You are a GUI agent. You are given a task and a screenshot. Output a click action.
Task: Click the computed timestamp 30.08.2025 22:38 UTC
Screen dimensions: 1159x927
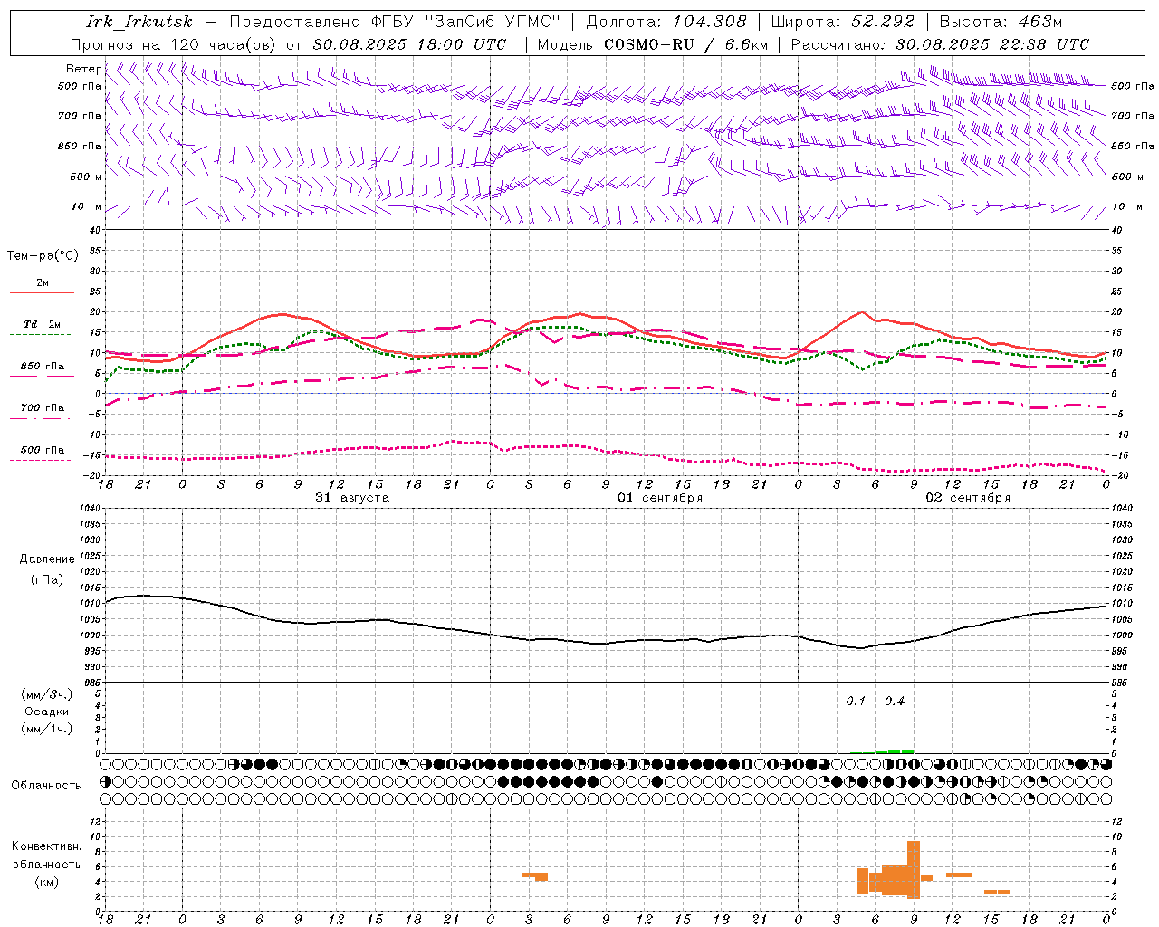[x=992, y=44]
